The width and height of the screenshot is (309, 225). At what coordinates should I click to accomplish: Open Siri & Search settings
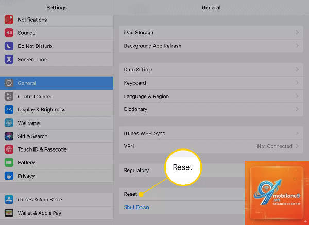point(57,136)
